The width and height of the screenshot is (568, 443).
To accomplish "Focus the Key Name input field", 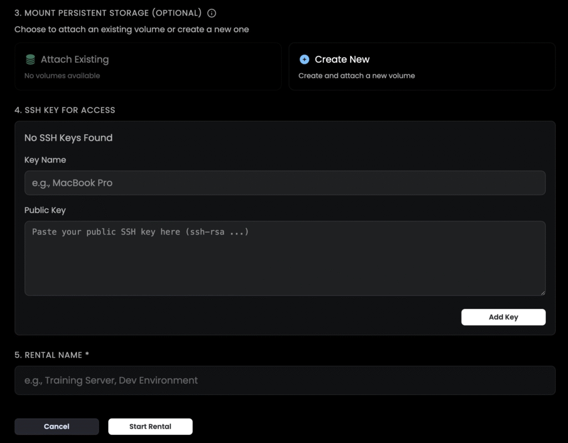I will coord(285,183).
